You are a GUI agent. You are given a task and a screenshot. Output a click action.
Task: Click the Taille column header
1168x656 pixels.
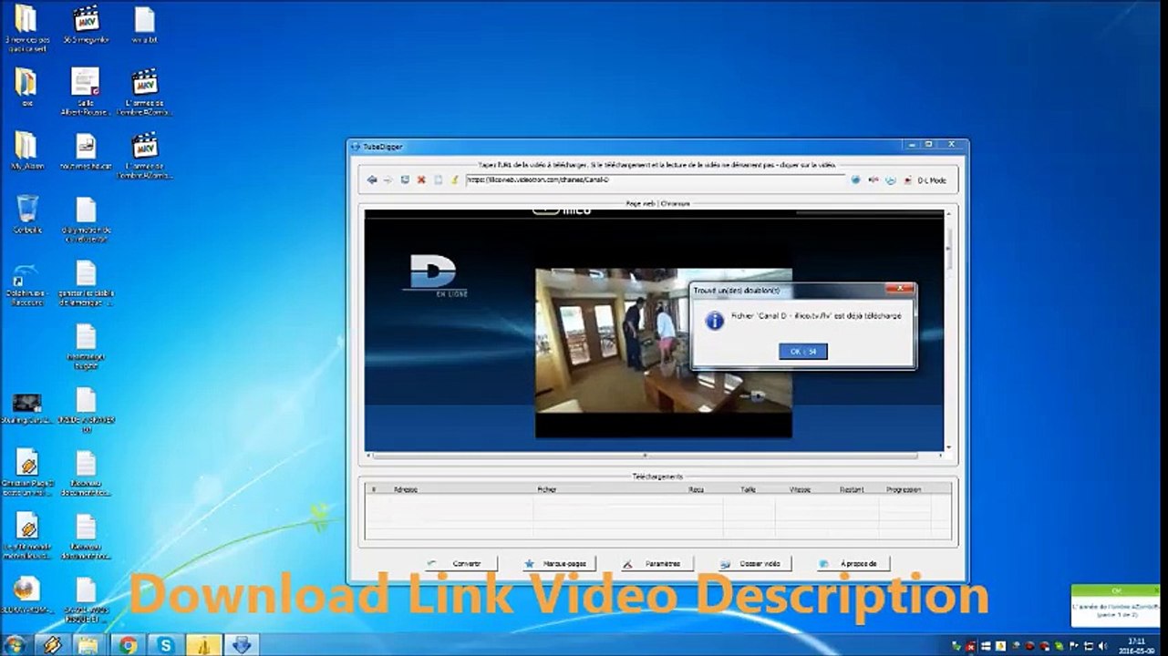tap(749, 490)
